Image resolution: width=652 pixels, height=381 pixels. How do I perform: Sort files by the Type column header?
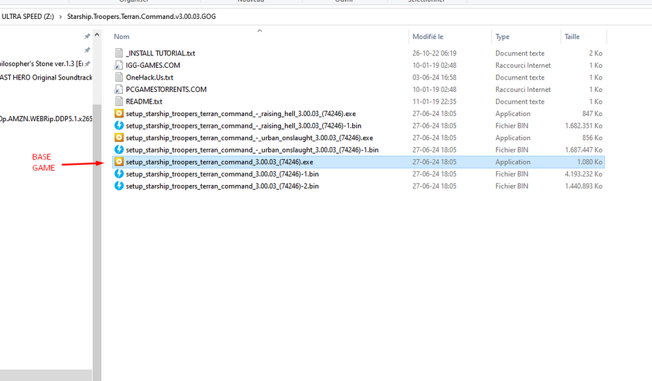(x=502, y=36)
